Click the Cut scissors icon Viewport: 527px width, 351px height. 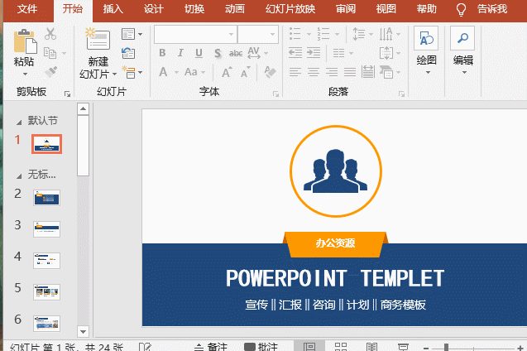[x=50, y=34]
